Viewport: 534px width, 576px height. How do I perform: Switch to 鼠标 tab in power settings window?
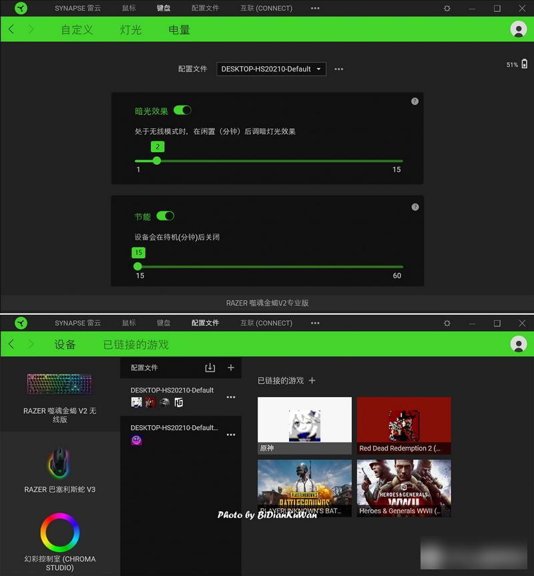129,8
